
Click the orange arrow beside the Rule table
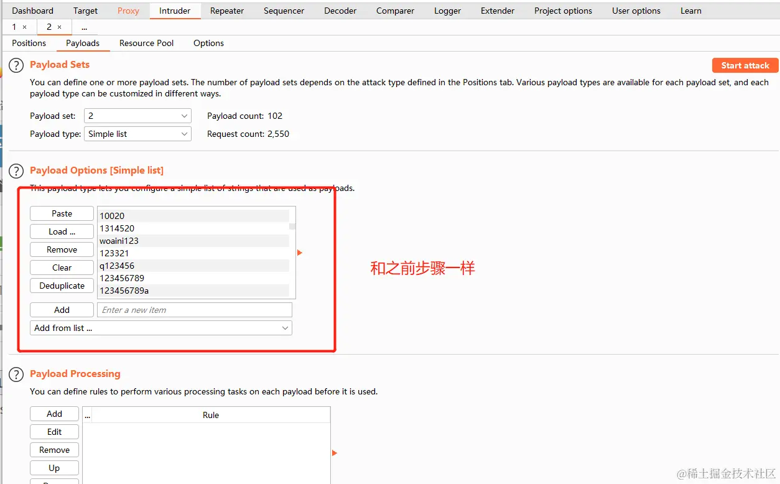coord(335,454)
